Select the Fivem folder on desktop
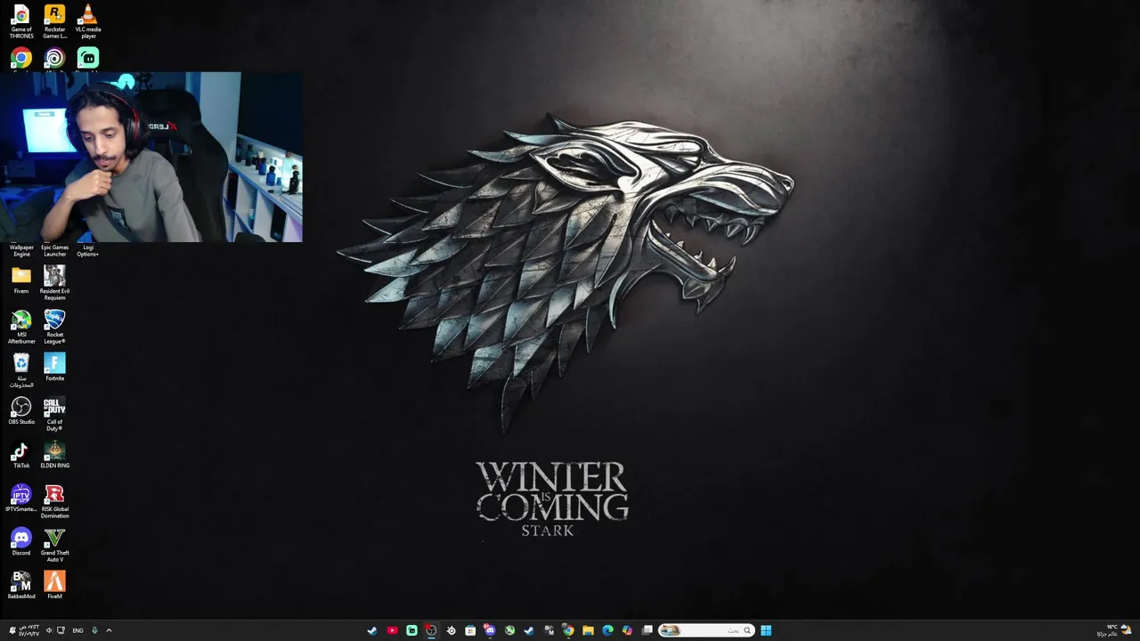The height and width of the screenshot is (641, 1140). (21, 280)
